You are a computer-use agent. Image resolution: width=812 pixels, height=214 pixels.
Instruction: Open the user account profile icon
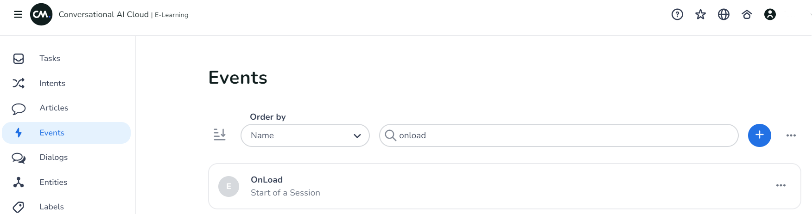click(770, 15)
